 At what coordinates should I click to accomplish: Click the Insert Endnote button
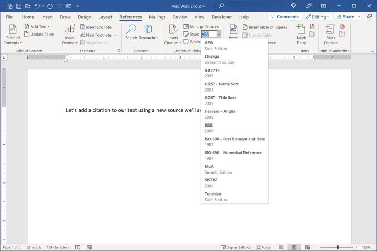point(95,27)
